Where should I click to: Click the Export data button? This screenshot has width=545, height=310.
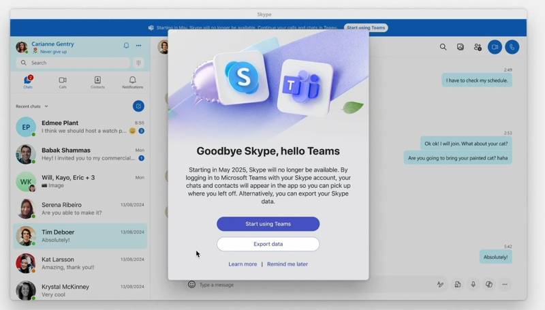click(x=268, y=244)
